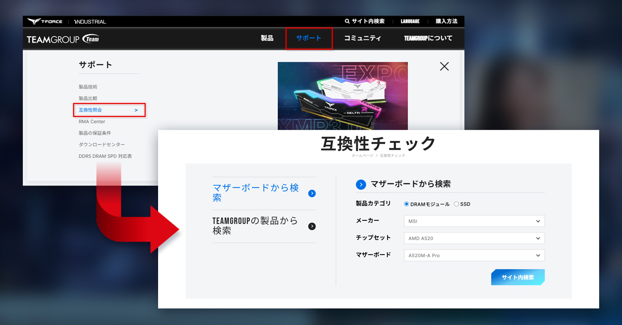Open the RMA Center link
Image resolution: width=622 pixels, height=325 pixels.
pyautogui.click(x=92, y=122)
